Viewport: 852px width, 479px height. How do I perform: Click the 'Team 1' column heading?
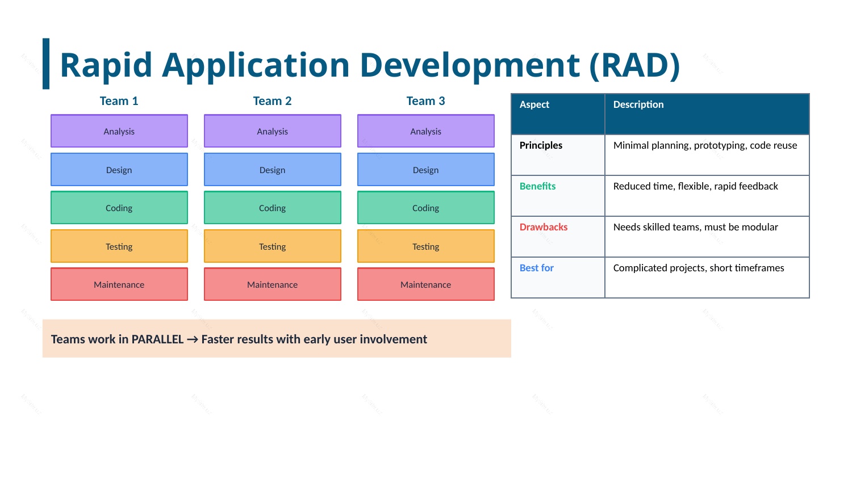(119, 101)
